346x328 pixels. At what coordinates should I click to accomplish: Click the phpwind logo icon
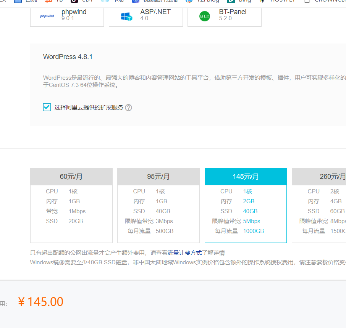click(x=47, y=16)
